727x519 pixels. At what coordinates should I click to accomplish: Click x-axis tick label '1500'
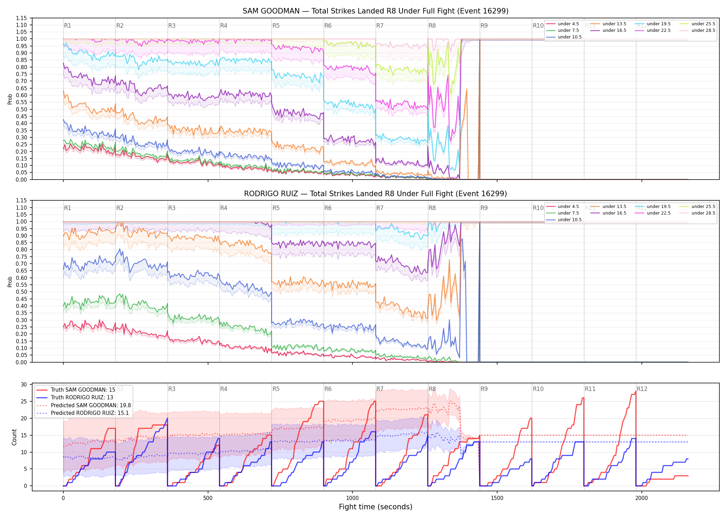point(497,498)
